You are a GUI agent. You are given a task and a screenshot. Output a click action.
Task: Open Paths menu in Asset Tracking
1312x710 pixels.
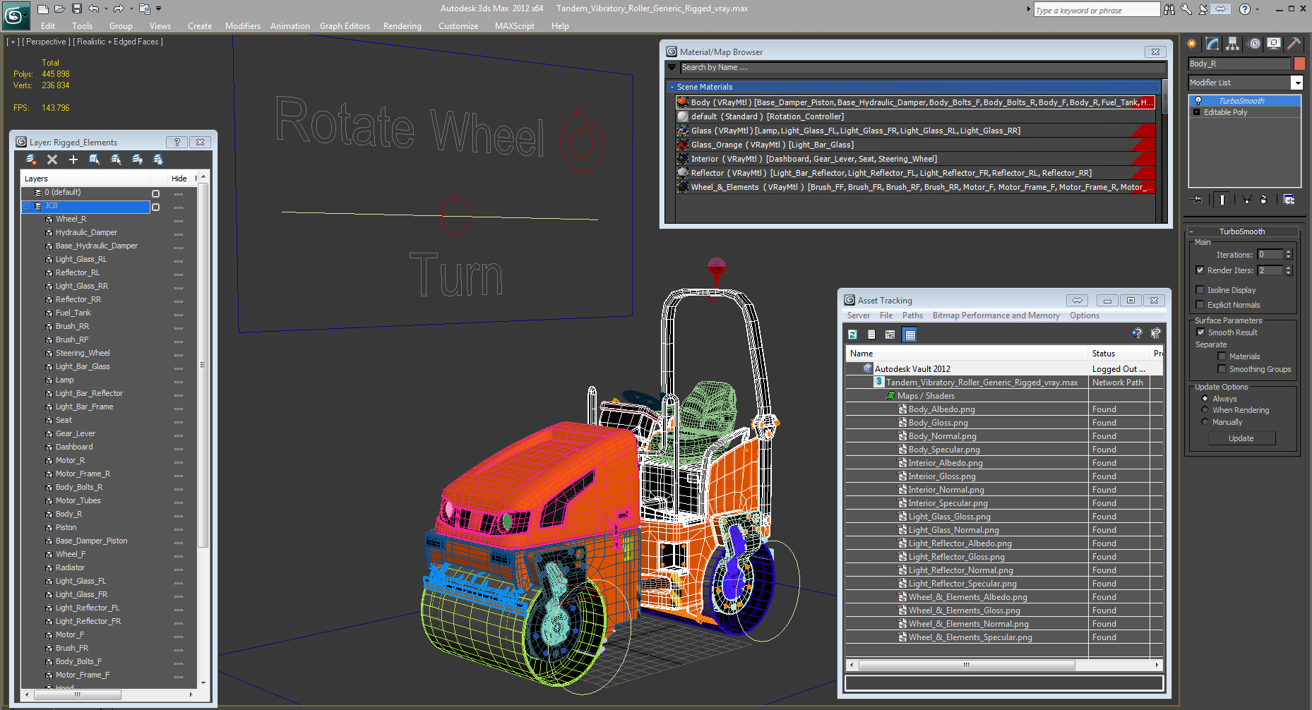912,315
